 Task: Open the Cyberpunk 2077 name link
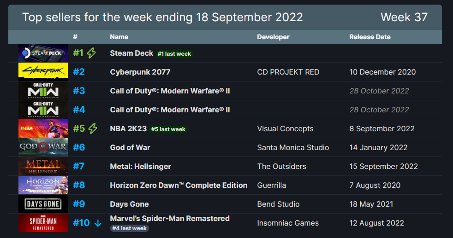click(x=140, y=72)
